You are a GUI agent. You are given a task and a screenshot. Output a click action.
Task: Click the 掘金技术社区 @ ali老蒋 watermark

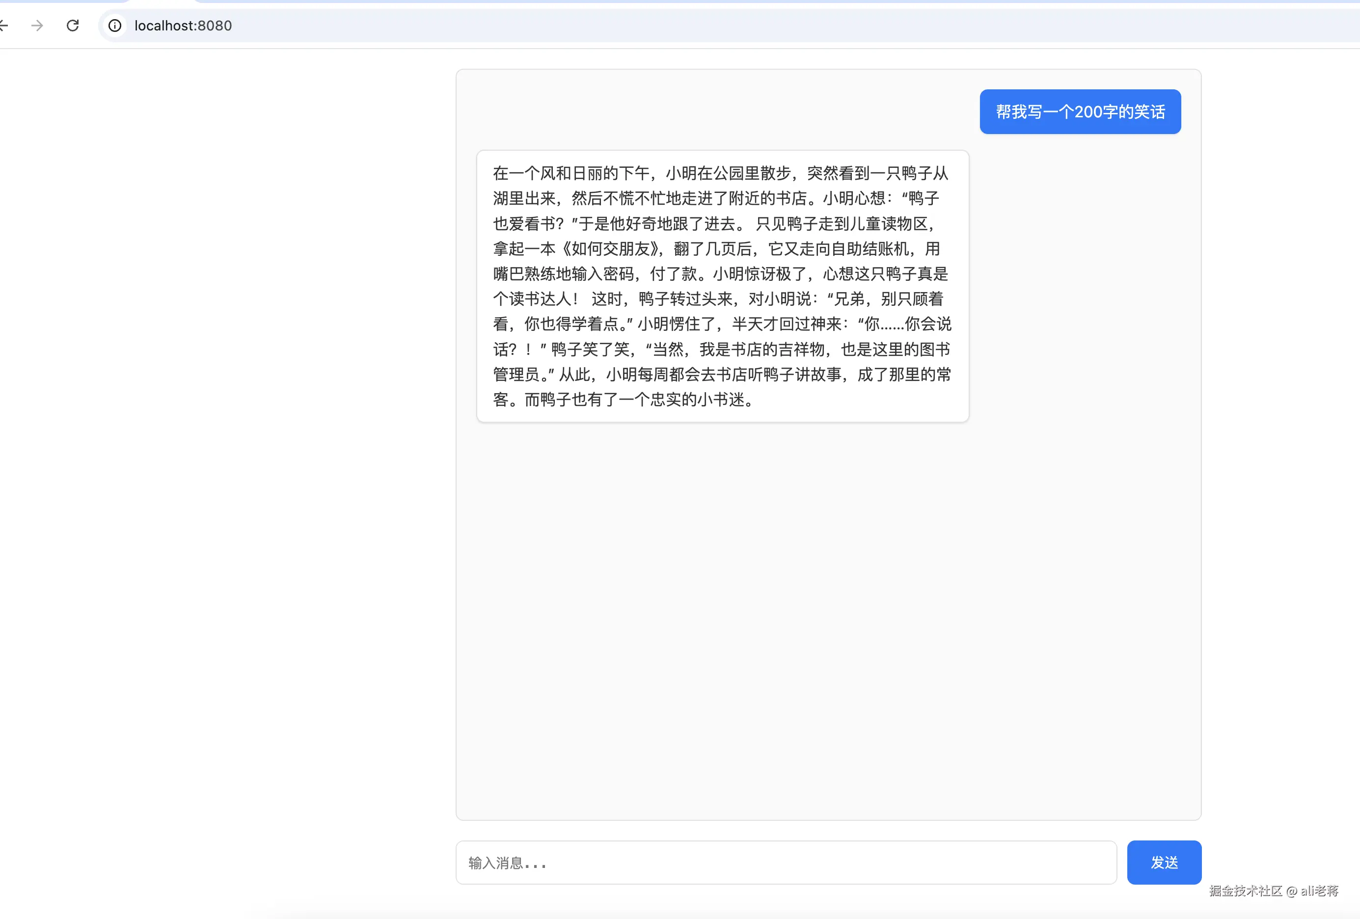coord(1274,891)
